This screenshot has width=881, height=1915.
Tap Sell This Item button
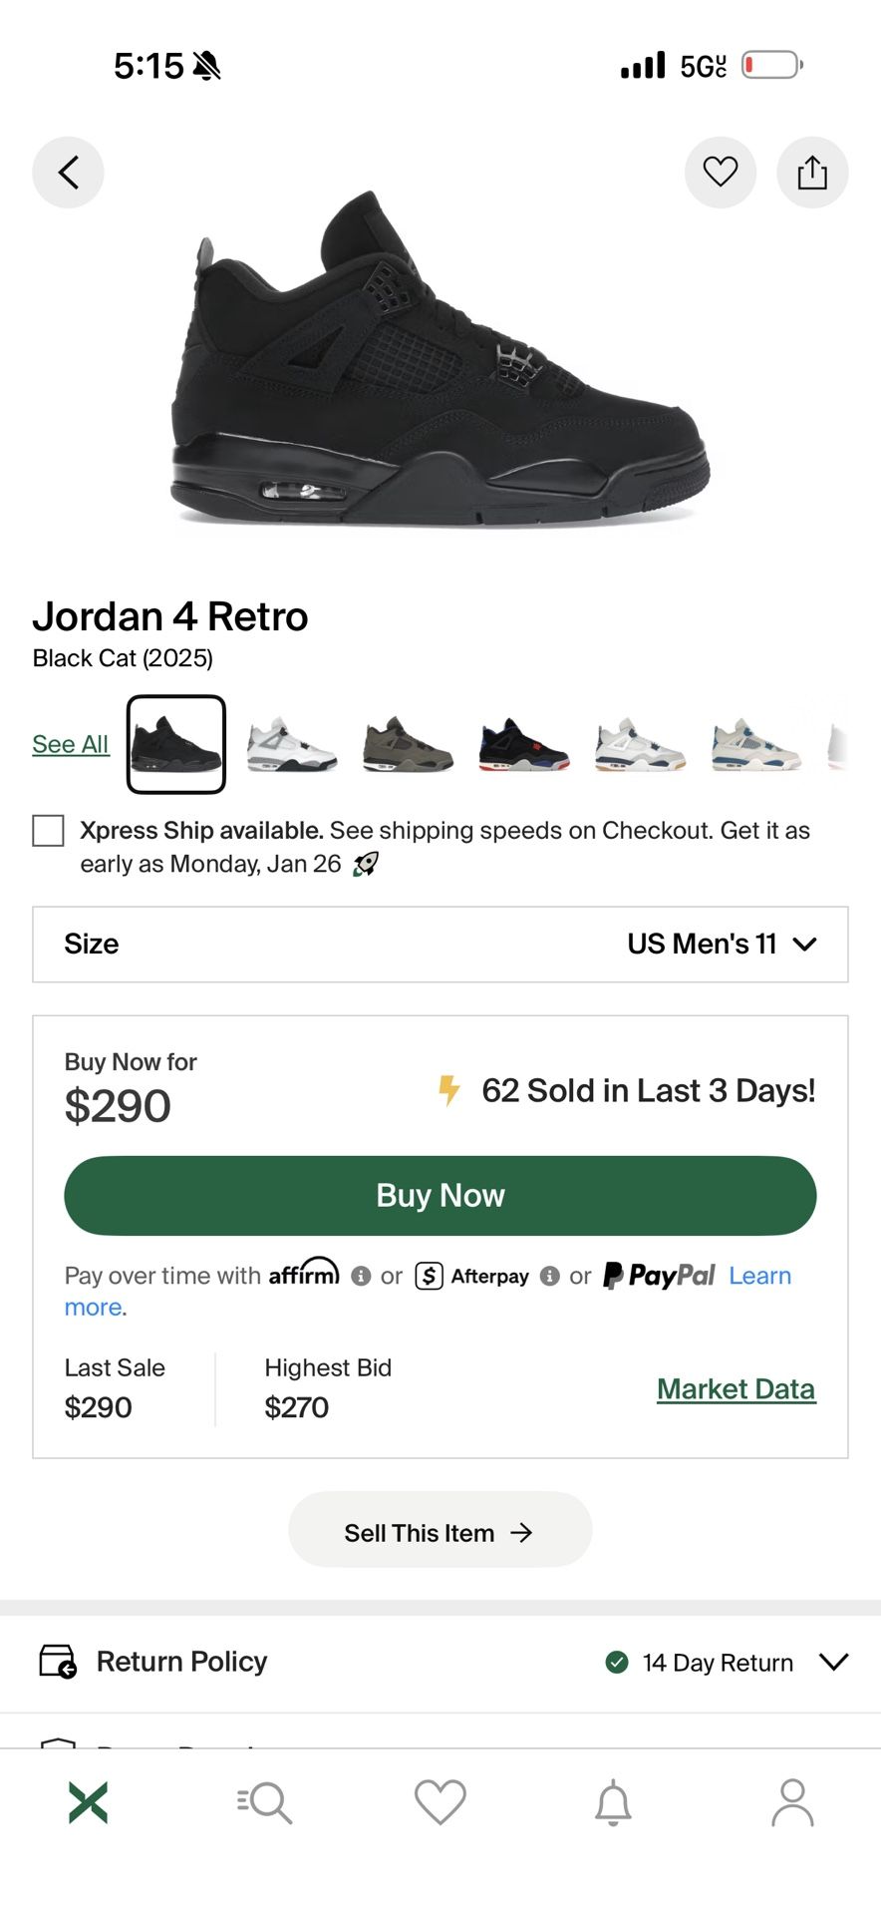[440, 1532]
